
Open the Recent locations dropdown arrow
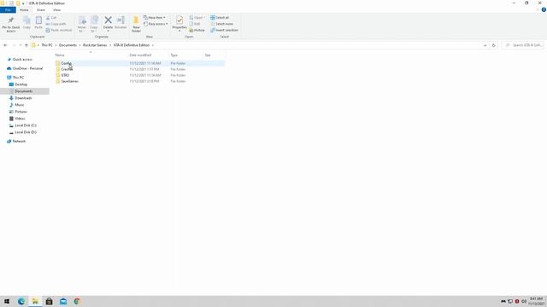pos(21,45)
